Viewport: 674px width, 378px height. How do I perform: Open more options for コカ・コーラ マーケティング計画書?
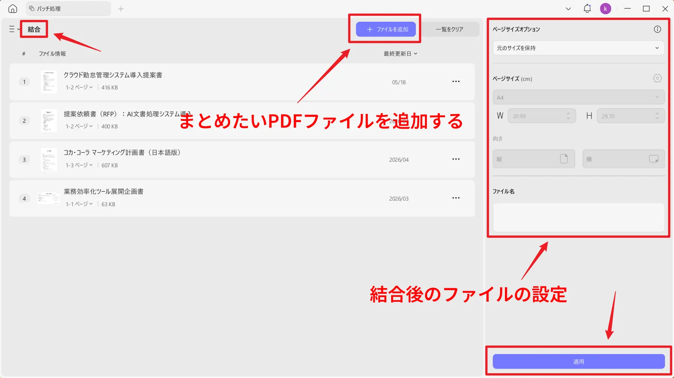tap(456, 159)
